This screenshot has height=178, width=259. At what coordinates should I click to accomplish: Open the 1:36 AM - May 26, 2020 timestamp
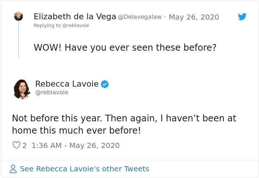click(75, 145)
